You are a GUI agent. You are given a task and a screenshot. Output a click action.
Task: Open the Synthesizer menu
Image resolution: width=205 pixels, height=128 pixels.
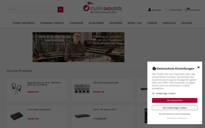pos(76,23)
